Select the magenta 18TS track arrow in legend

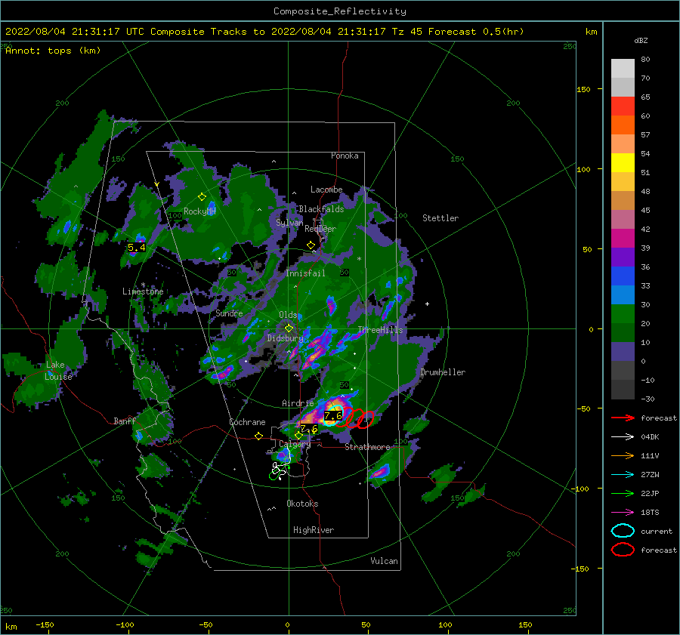[623, 513]
